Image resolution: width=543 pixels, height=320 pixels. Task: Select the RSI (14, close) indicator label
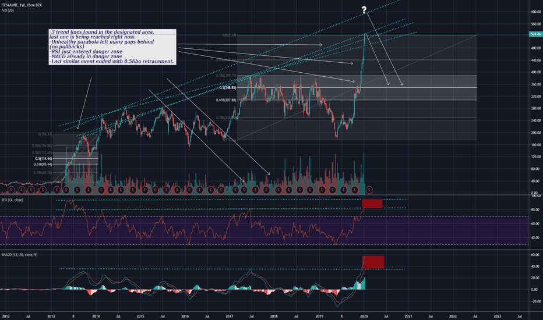tap(13, 200)
